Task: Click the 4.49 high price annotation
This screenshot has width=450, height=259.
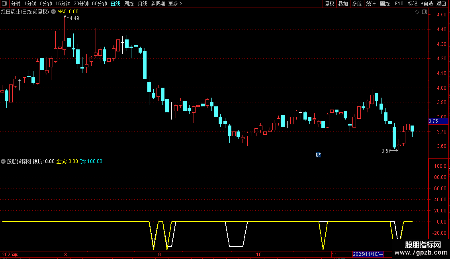Action: pyautogui.click(x=74, y=18)
